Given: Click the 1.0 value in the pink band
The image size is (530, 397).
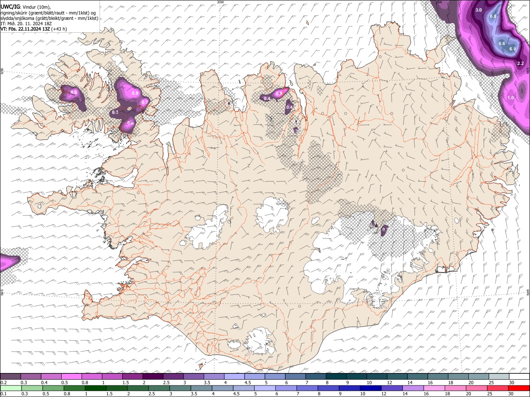Looking at the screenshot, I should [511, 98].
